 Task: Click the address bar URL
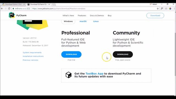pos(59,9)
